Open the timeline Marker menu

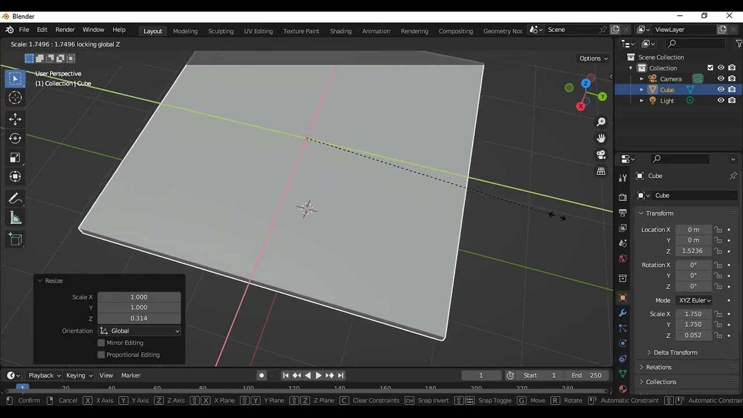coord(131,376)
